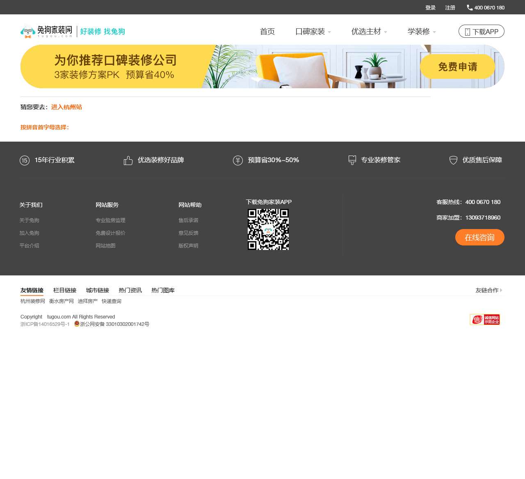Click the 网站帮助 footer heading

point(190,205)
